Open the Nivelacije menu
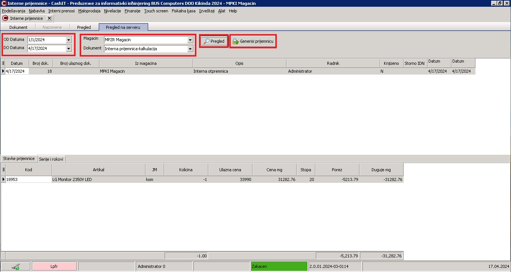Screen dimensions: 511x272 tap(113, 11)
